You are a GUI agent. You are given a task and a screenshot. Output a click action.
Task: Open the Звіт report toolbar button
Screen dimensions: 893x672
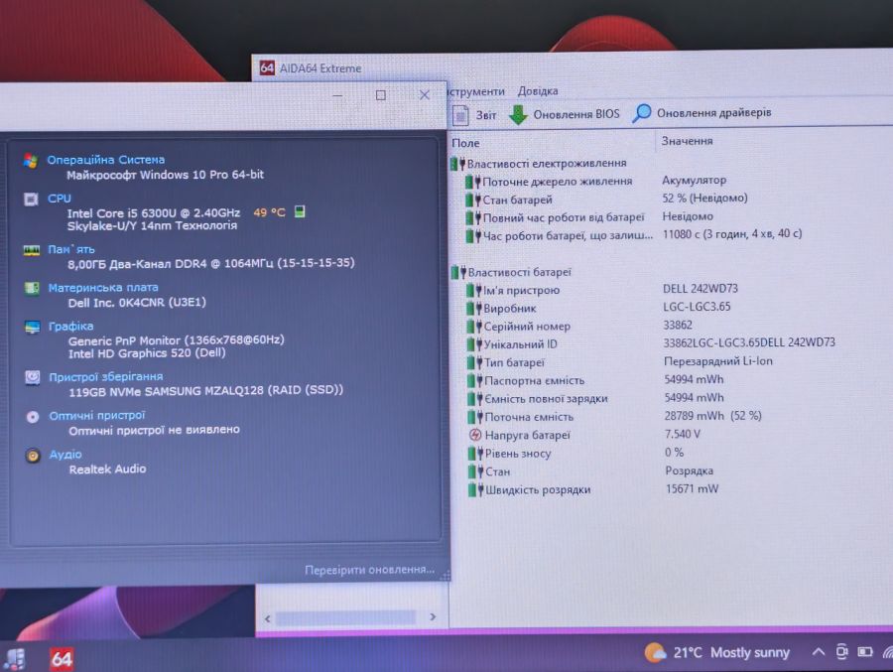click(x=474, y=115)
